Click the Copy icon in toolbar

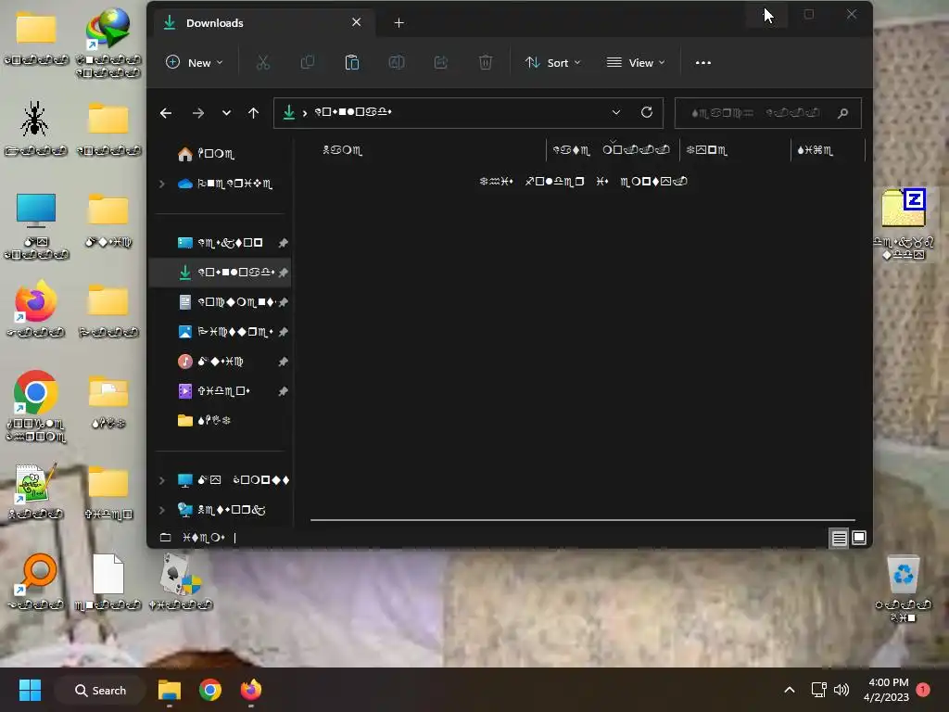click(308, 62)
